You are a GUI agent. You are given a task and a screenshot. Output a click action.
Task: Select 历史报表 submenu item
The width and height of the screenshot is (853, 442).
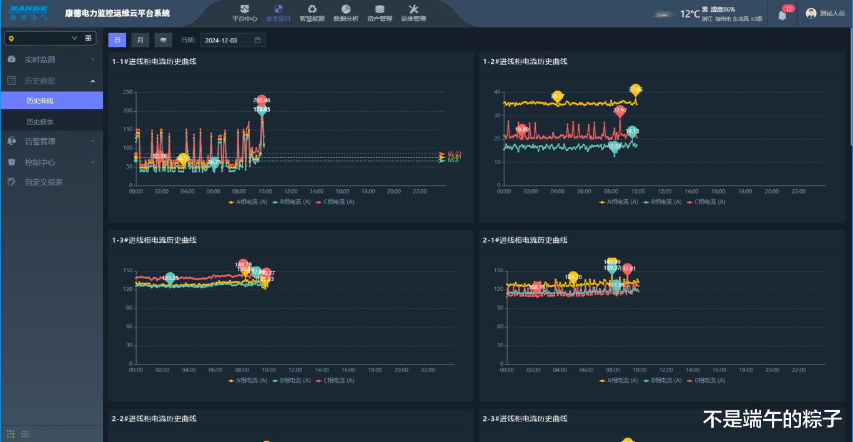(x=51, y=122)
